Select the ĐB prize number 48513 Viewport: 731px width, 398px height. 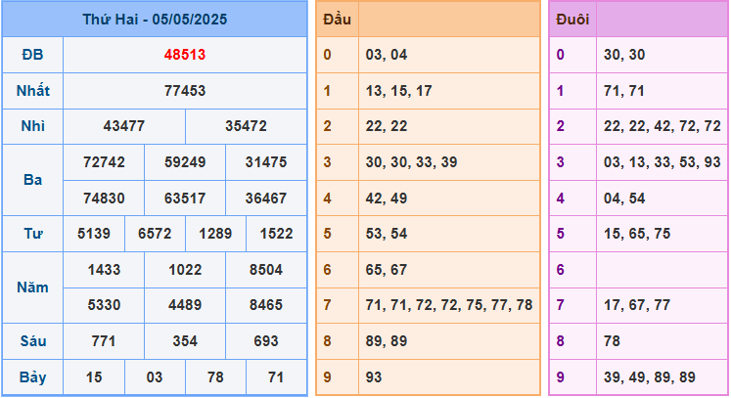point(185,55)
